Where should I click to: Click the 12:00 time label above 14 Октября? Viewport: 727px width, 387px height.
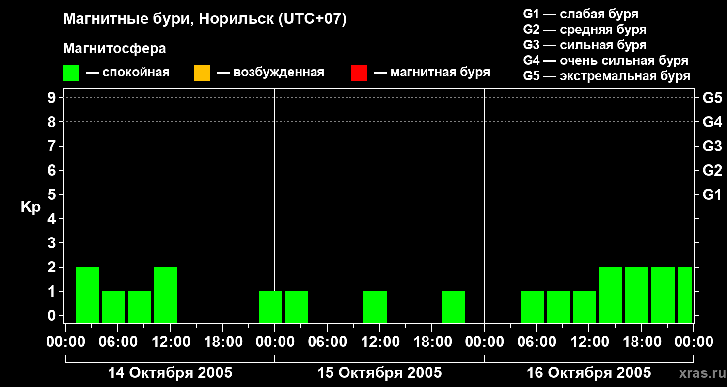170,342
